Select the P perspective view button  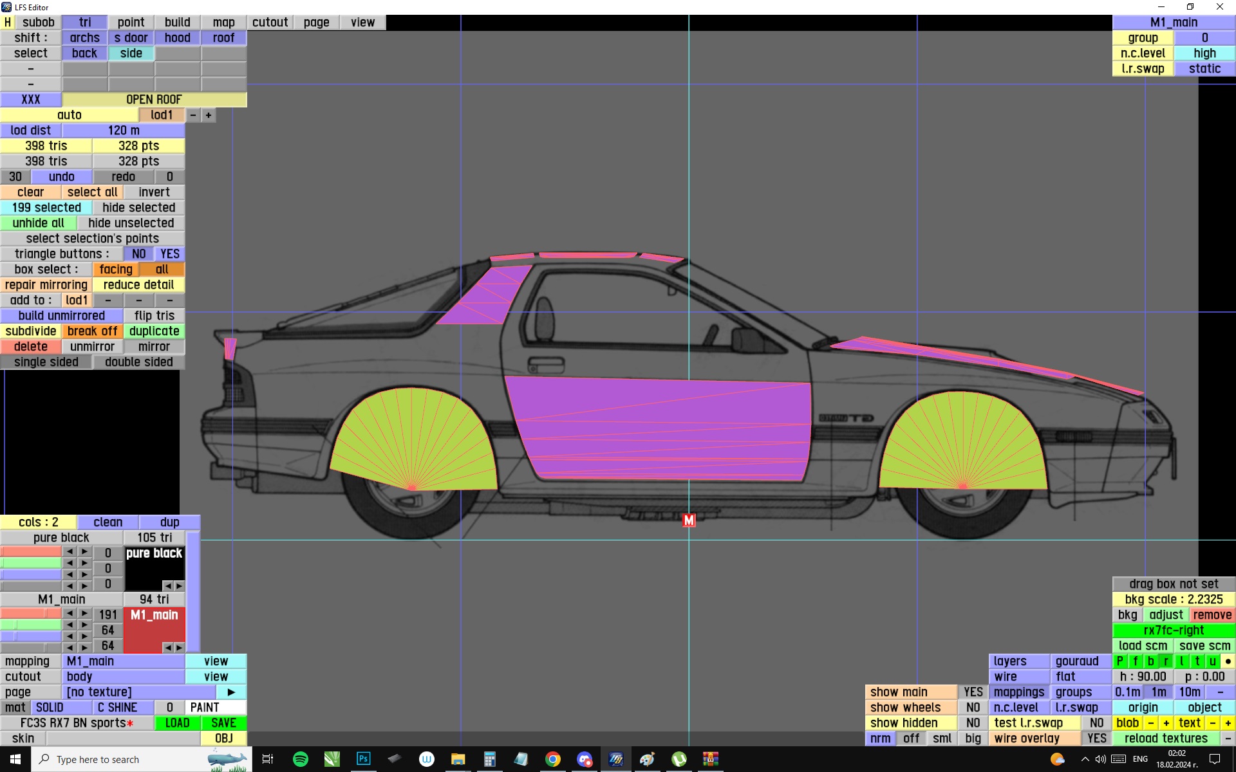1120,661
